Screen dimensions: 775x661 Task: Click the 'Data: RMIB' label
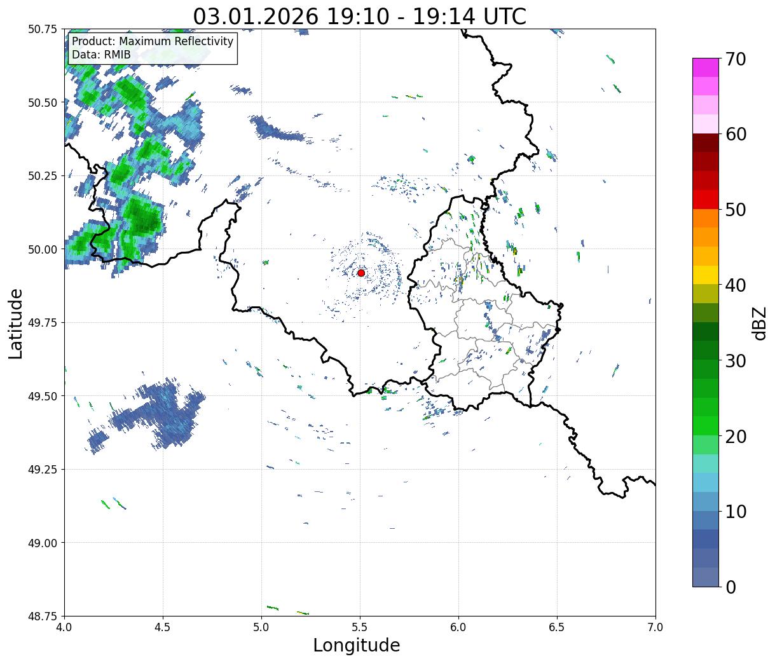point(101,55)
